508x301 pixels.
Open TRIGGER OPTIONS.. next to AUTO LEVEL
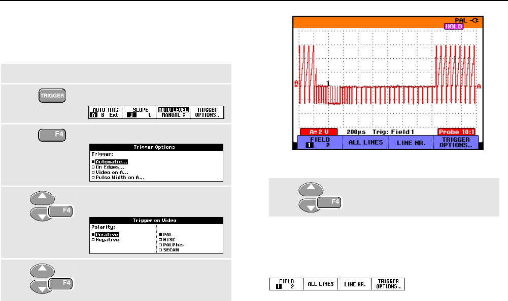pos(208,112)
